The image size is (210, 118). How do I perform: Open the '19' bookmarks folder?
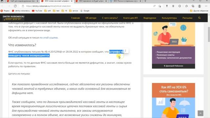[x=64, y=11]
